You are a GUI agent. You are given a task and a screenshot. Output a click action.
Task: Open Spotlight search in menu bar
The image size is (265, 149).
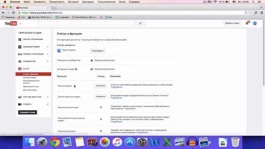(x=253, y=2)
